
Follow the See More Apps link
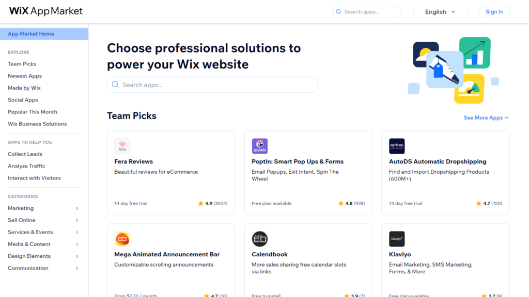pos(486,118)
